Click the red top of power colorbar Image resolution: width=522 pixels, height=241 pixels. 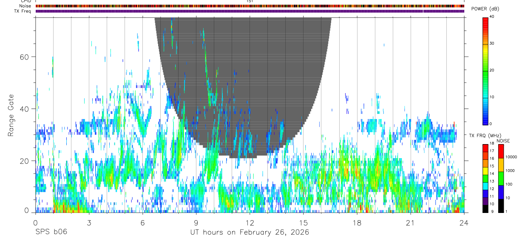point(485,21)
